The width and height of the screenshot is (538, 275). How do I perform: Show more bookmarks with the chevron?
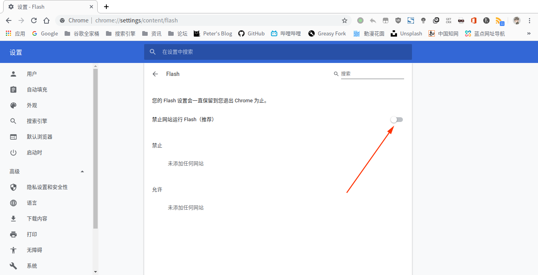(x=529, y=33)
